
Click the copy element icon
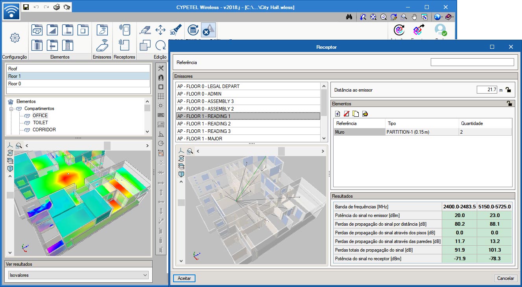tap(356, 114)
